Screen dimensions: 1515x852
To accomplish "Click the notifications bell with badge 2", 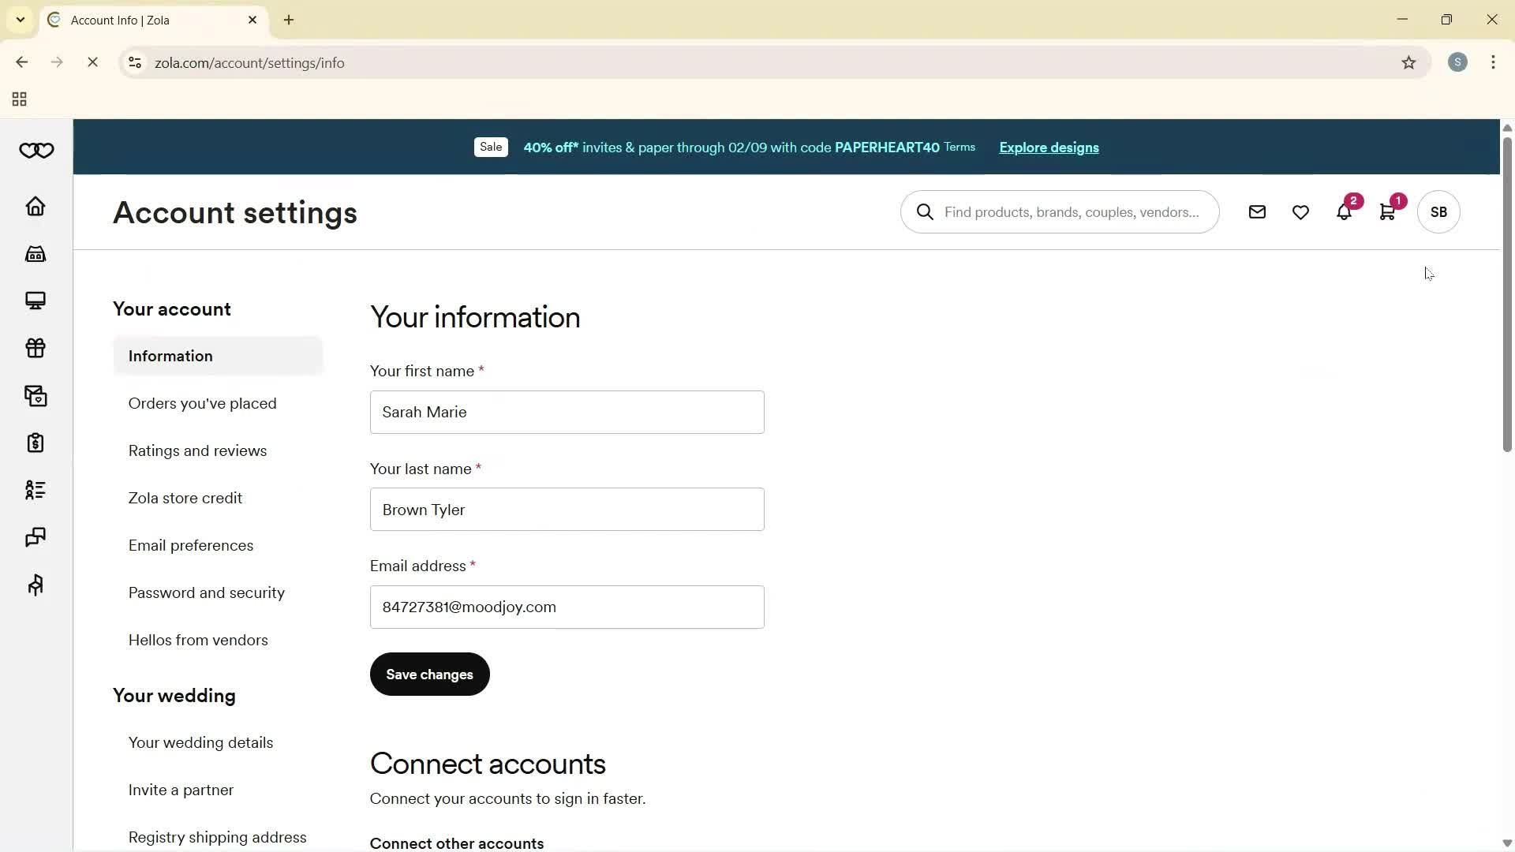I will pos(1344,211).
